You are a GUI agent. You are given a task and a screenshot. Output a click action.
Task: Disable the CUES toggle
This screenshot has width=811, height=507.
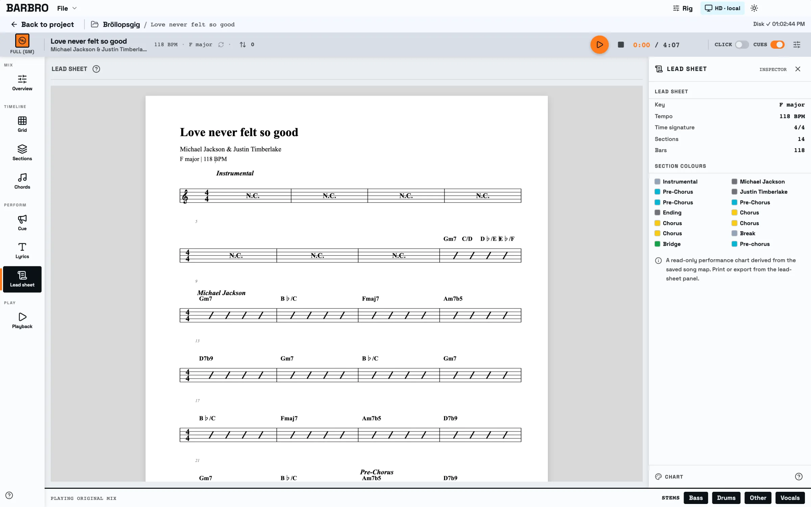[778, 45]
